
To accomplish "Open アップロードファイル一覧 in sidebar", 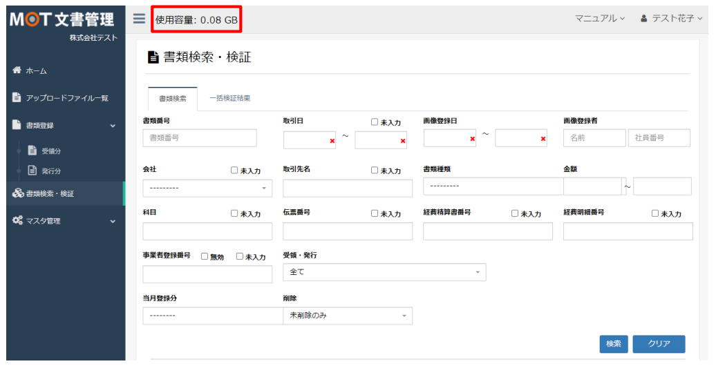I will point(66,97).
